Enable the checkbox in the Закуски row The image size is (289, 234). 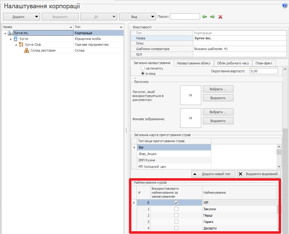176,209
